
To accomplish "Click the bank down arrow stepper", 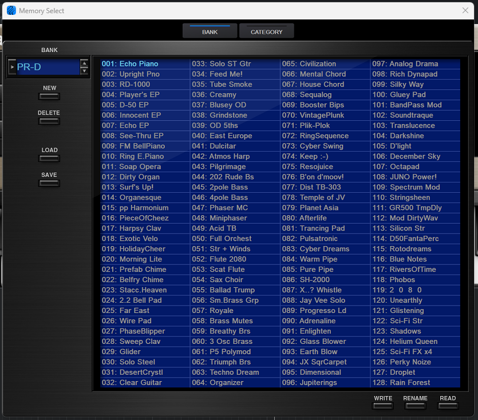I will 84,72.
